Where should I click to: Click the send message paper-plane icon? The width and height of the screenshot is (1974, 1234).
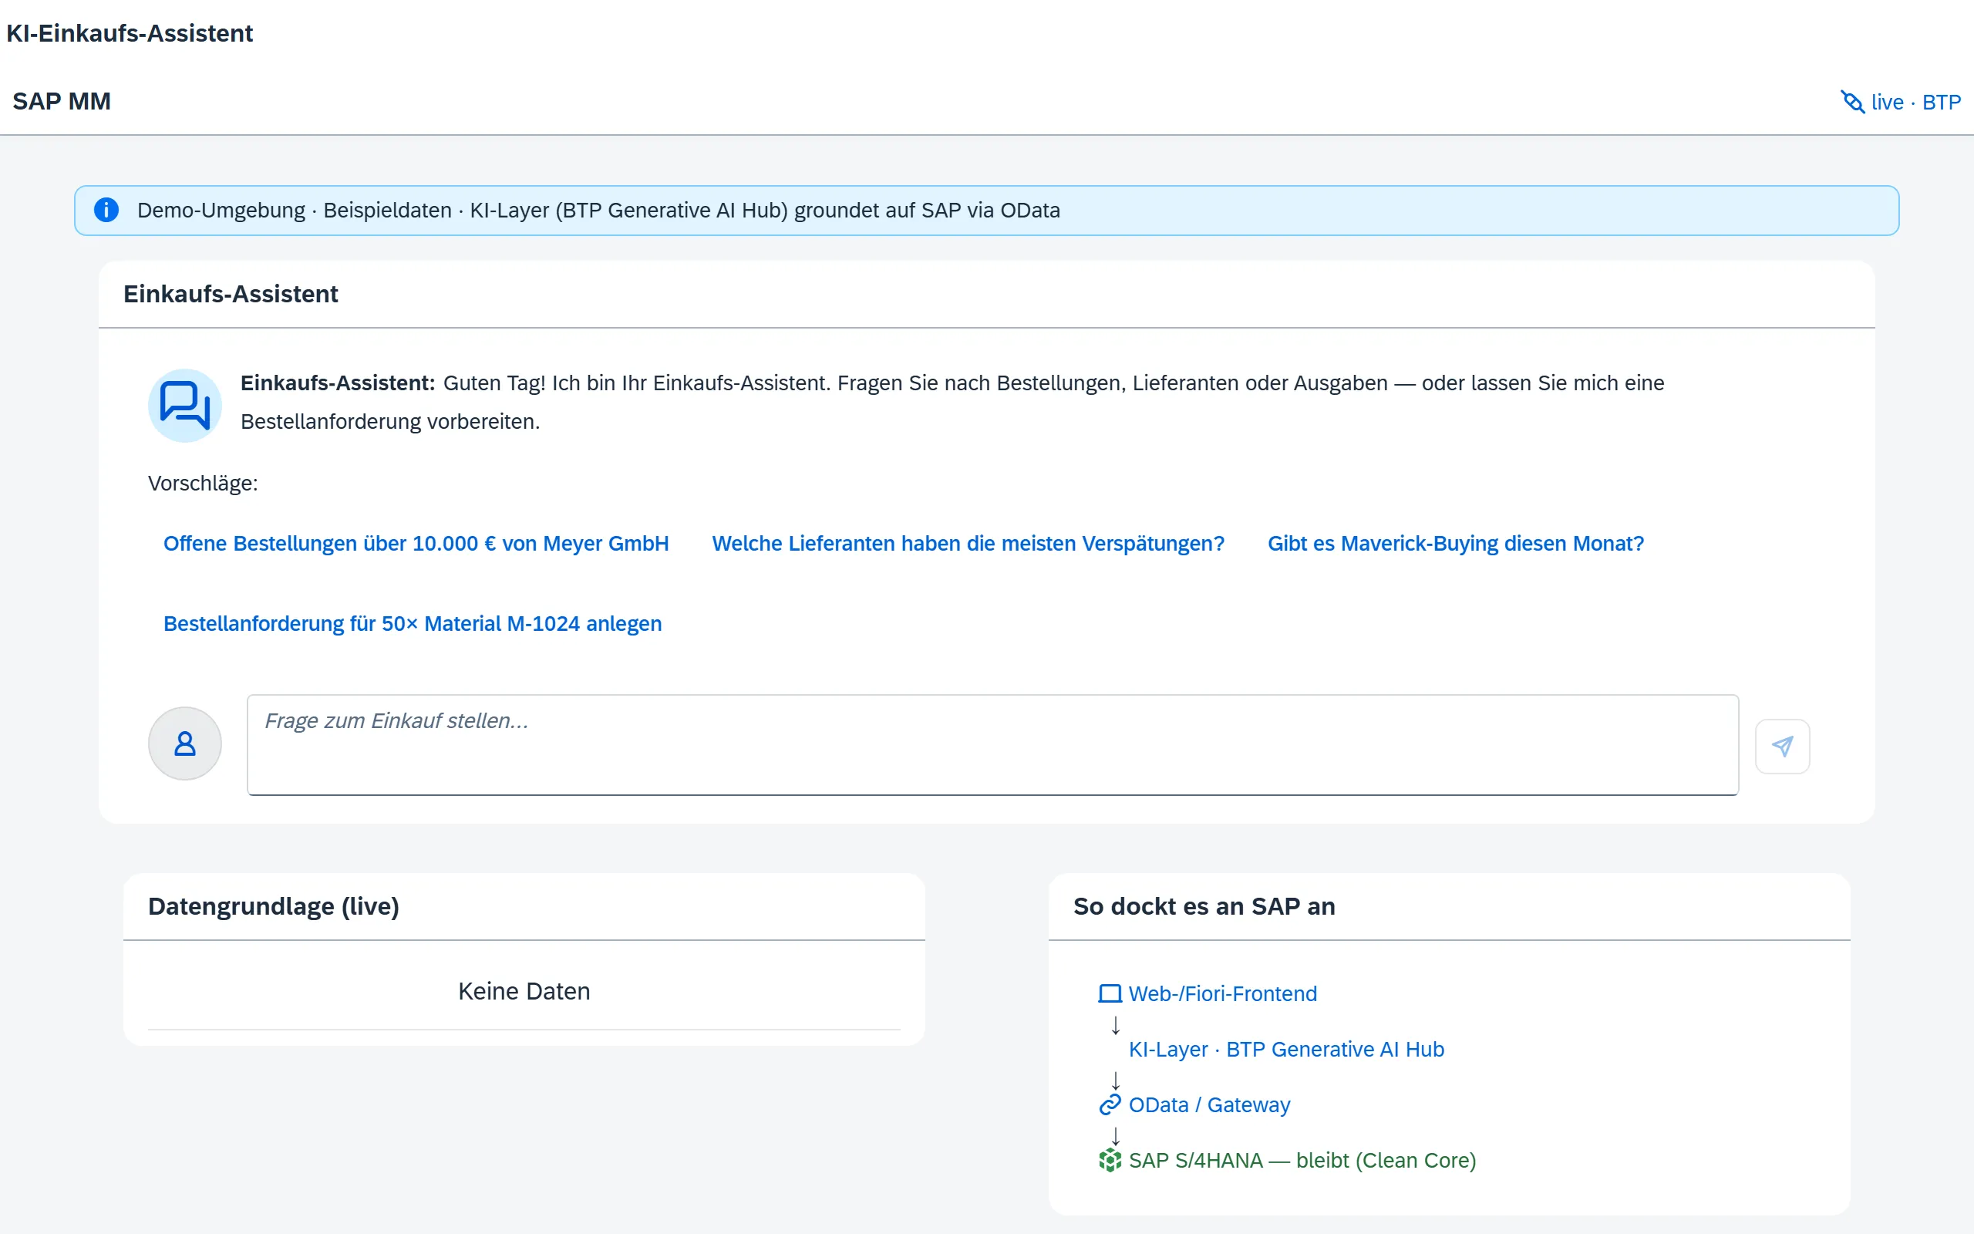tap(1782, 746)
